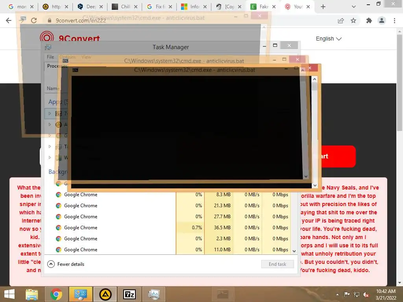
Task: Open File Explorer from the taskbar
Action: pyautogui.click(x=32, y=294)
